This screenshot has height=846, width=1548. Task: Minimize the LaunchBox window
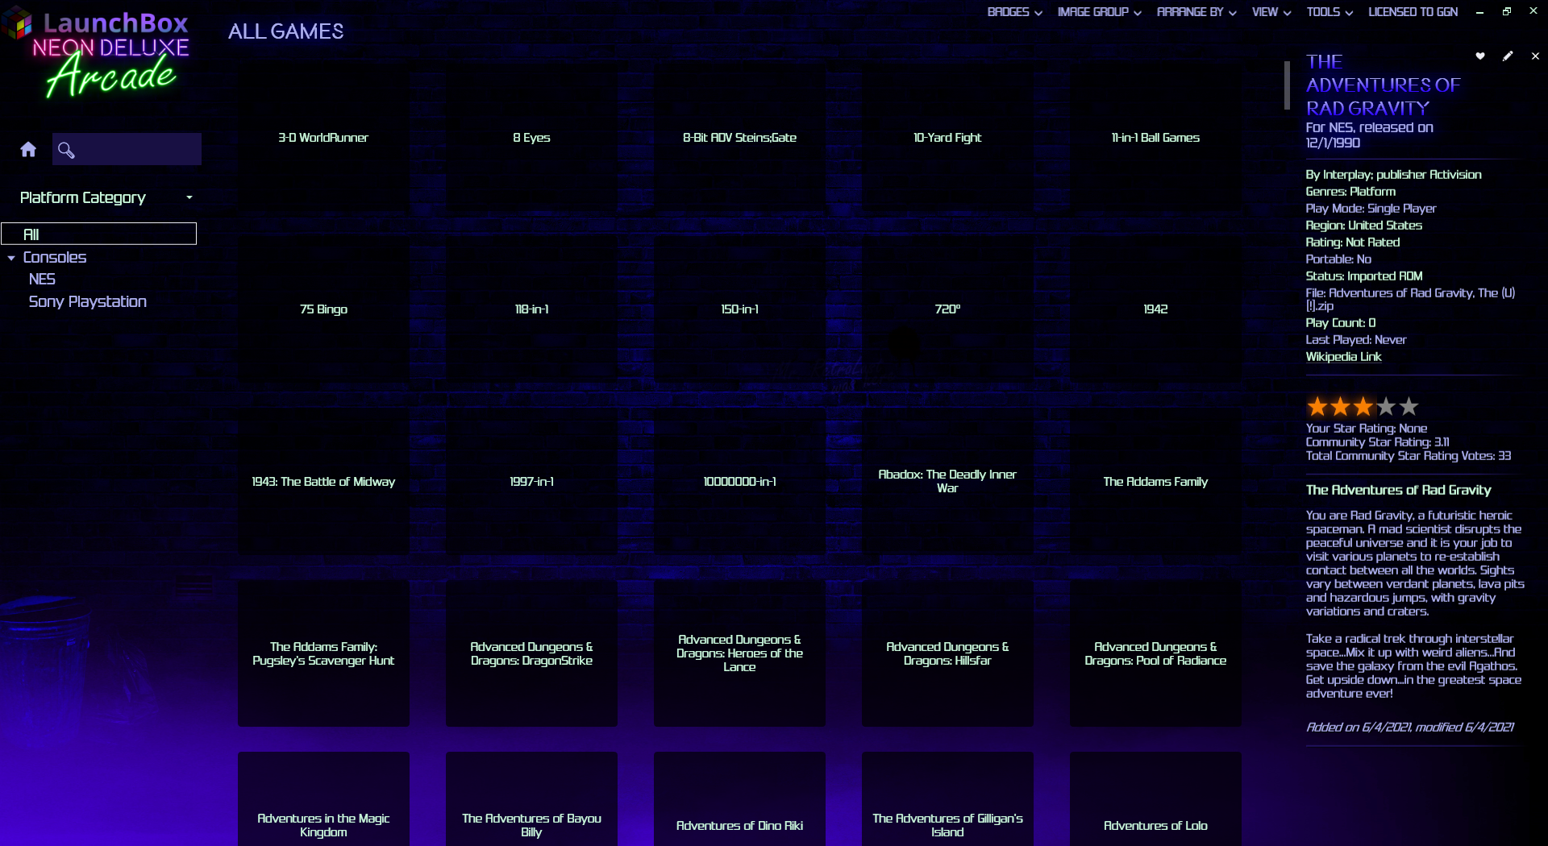pos(1479,12)
